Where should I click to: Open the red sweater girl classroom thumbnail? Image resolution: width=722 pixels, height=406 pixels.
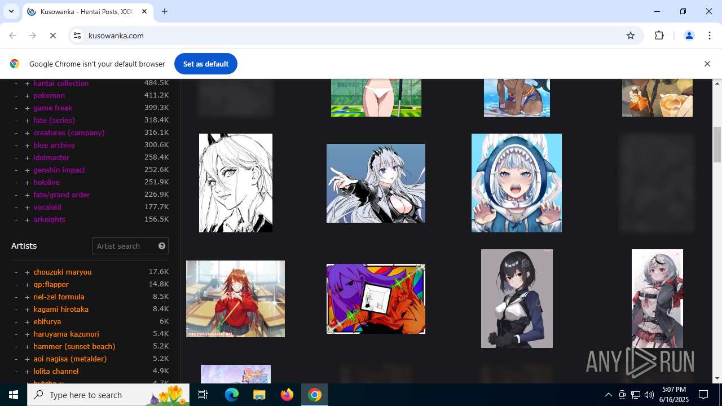236,299
